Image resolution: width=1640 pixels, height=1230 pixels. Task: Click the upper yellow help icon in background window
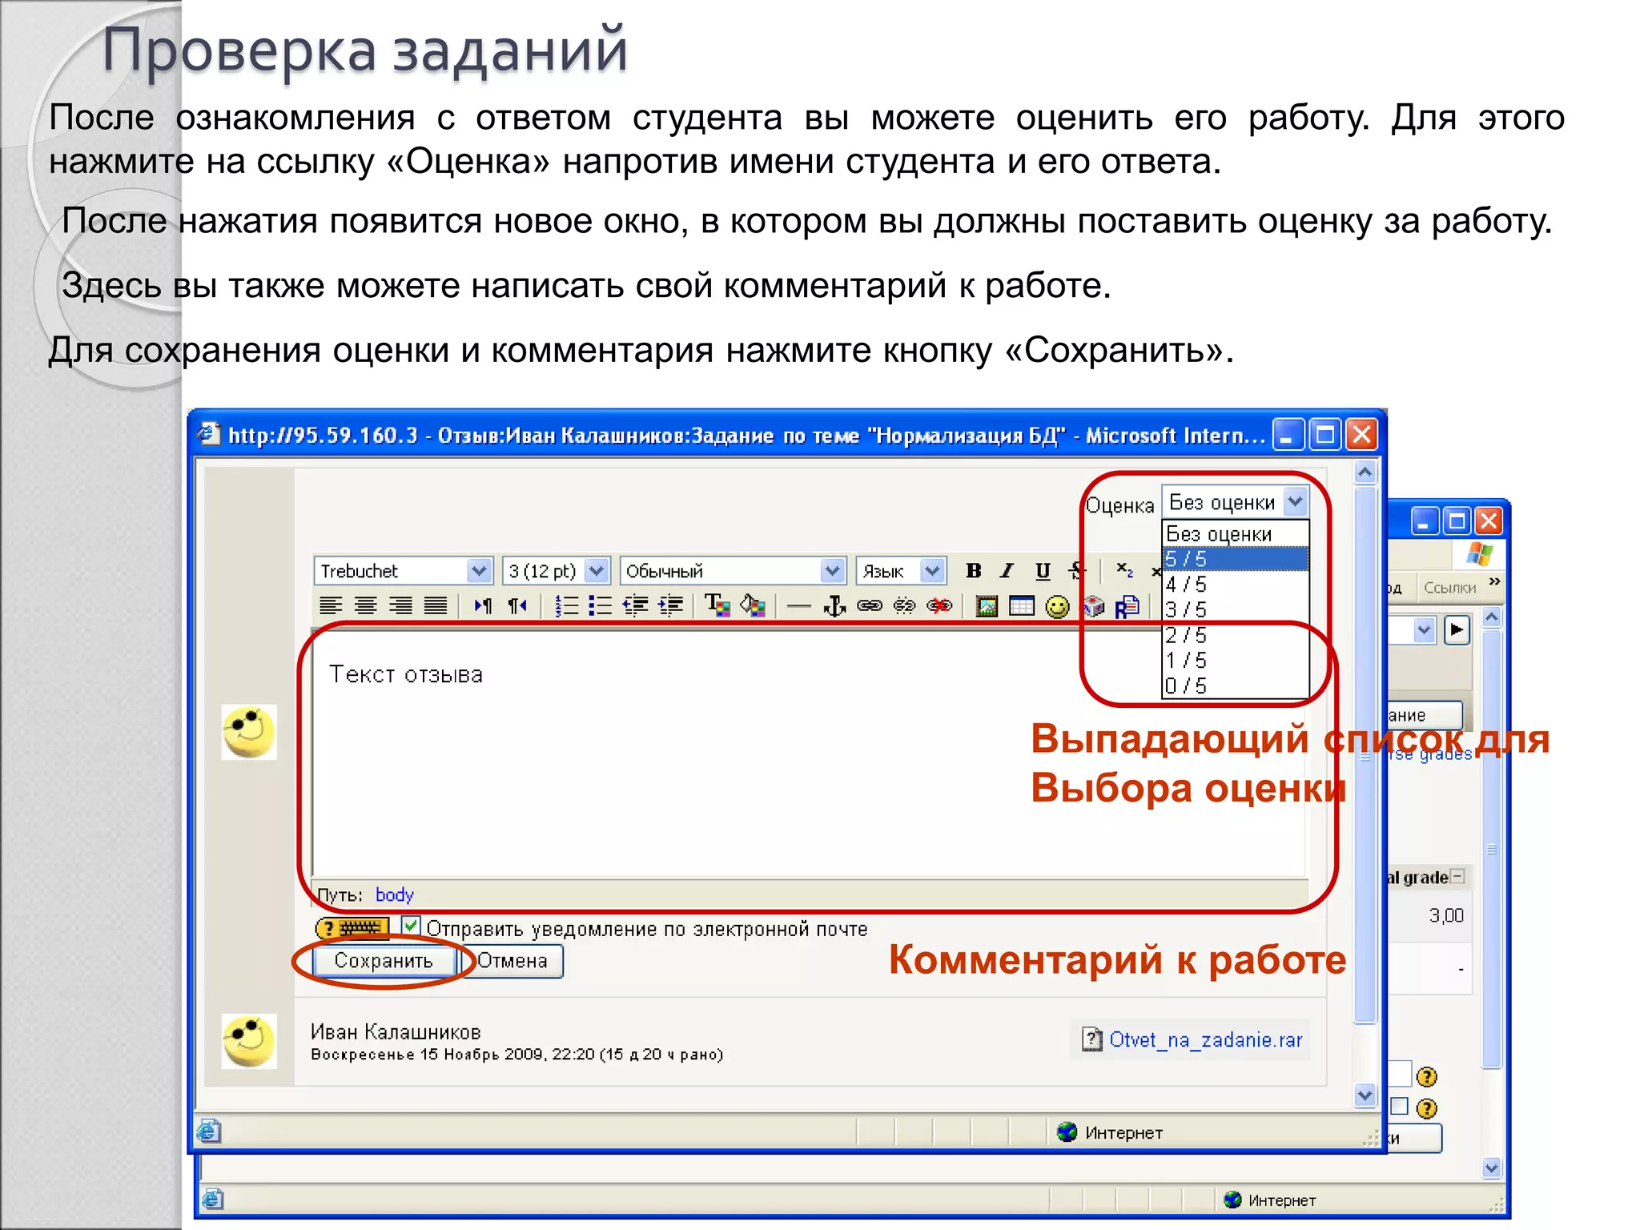coord(1426,1077)
